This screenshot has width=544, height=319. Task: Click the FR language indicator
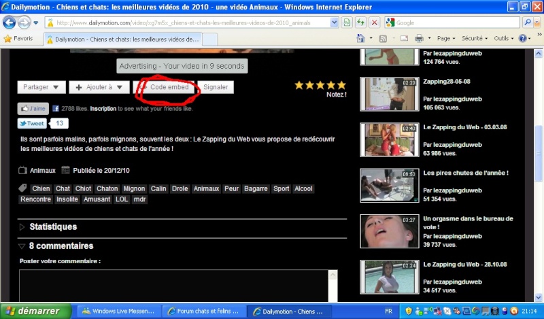[x=388, y=312]
